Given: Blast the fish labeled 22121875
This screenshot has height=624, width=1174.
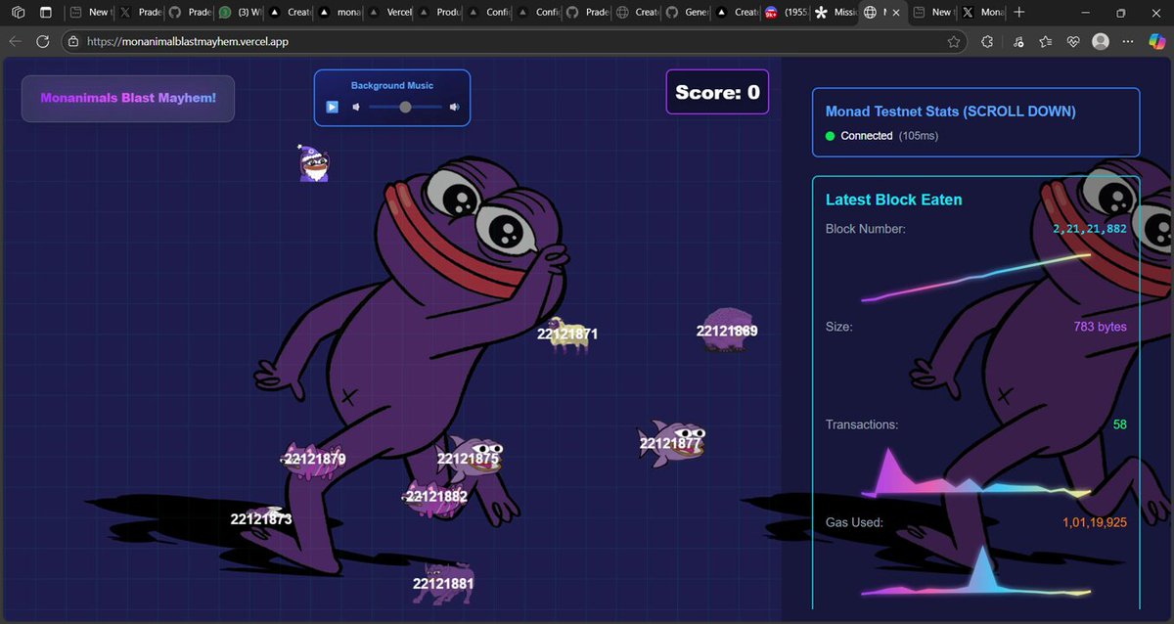Looking at the screenshot, I should (472, 458).
